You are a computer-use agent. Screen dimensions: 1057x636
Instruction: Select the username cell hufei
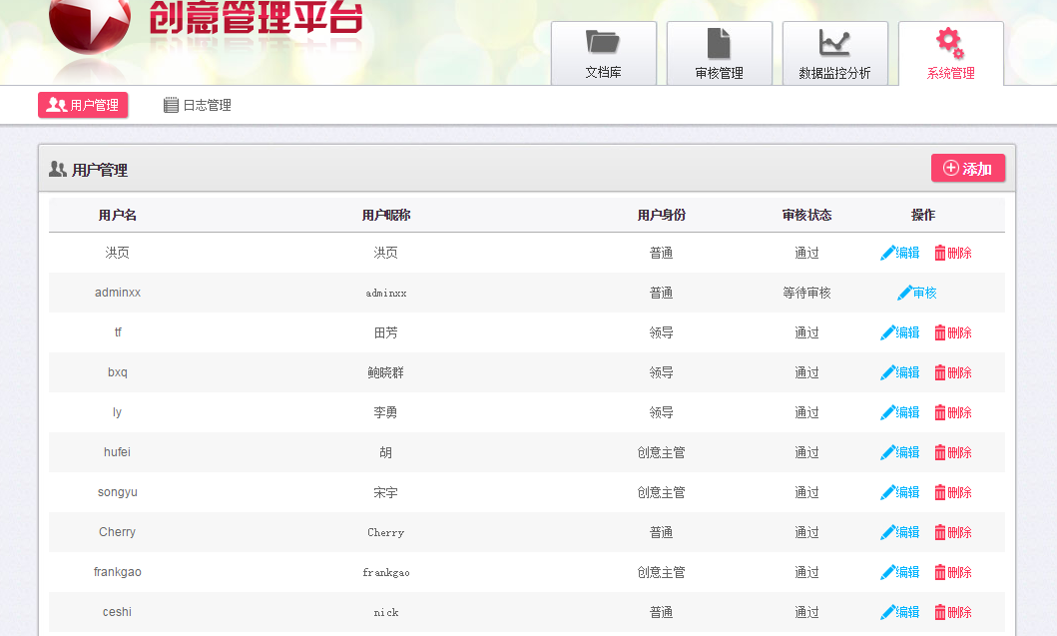point(118,452)
